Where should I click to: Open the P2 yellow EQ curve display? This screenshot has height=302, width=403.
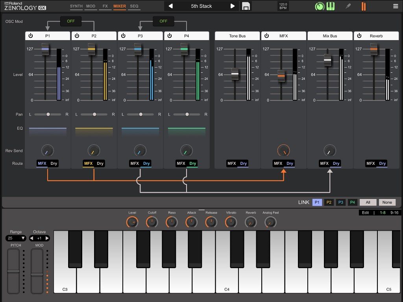pos(94,132)
